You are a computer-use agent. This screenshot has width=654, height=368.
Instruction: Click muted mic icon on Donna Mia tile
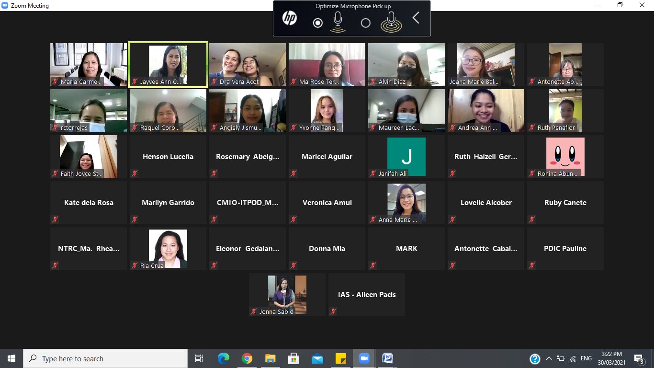294,265
